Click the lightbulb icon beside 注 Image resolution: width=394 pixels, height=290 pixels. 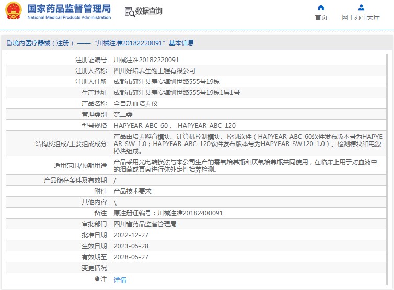pos(97,279)
